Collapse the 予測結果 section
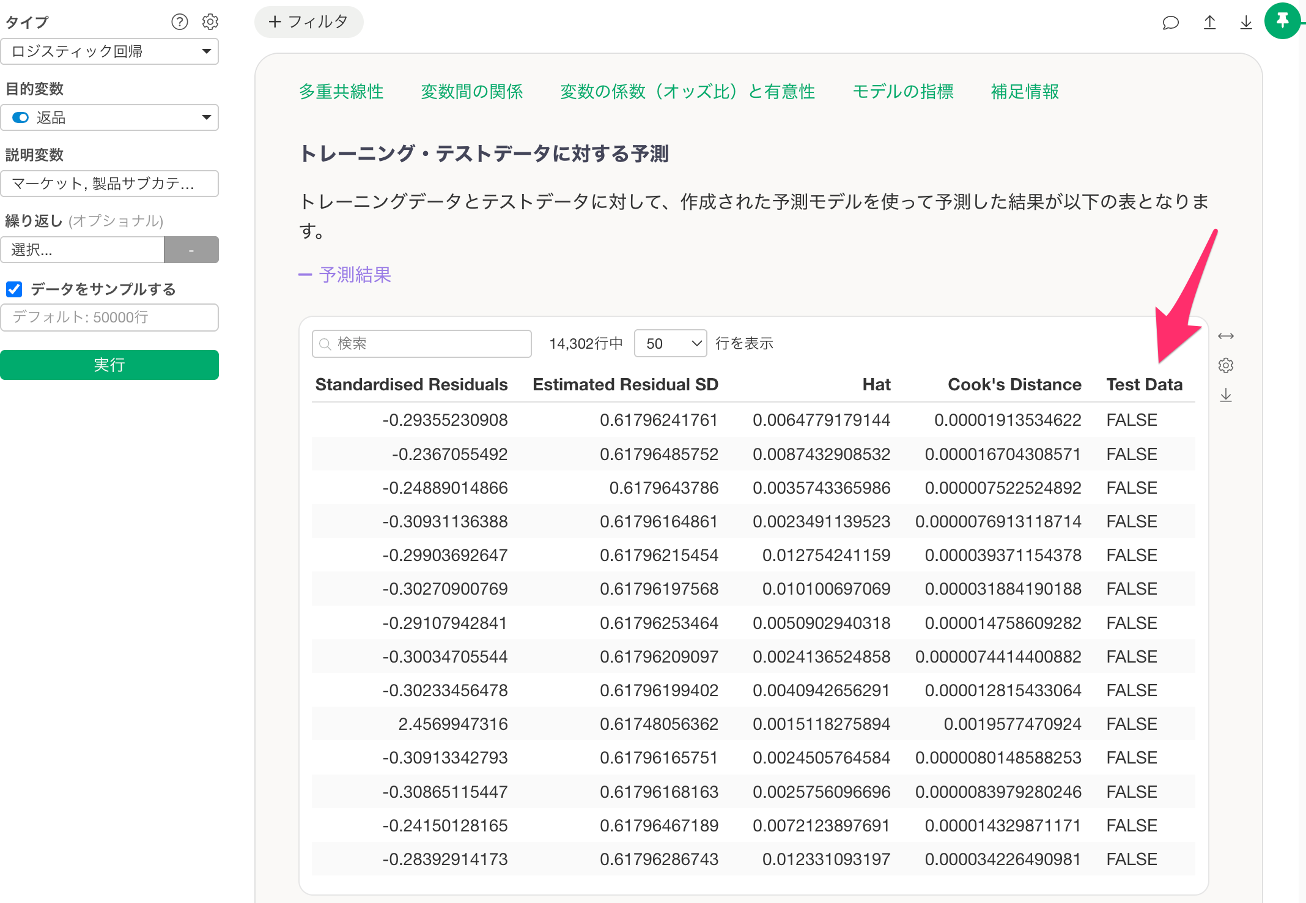1306x903 pixels. (x=345, y=275)
